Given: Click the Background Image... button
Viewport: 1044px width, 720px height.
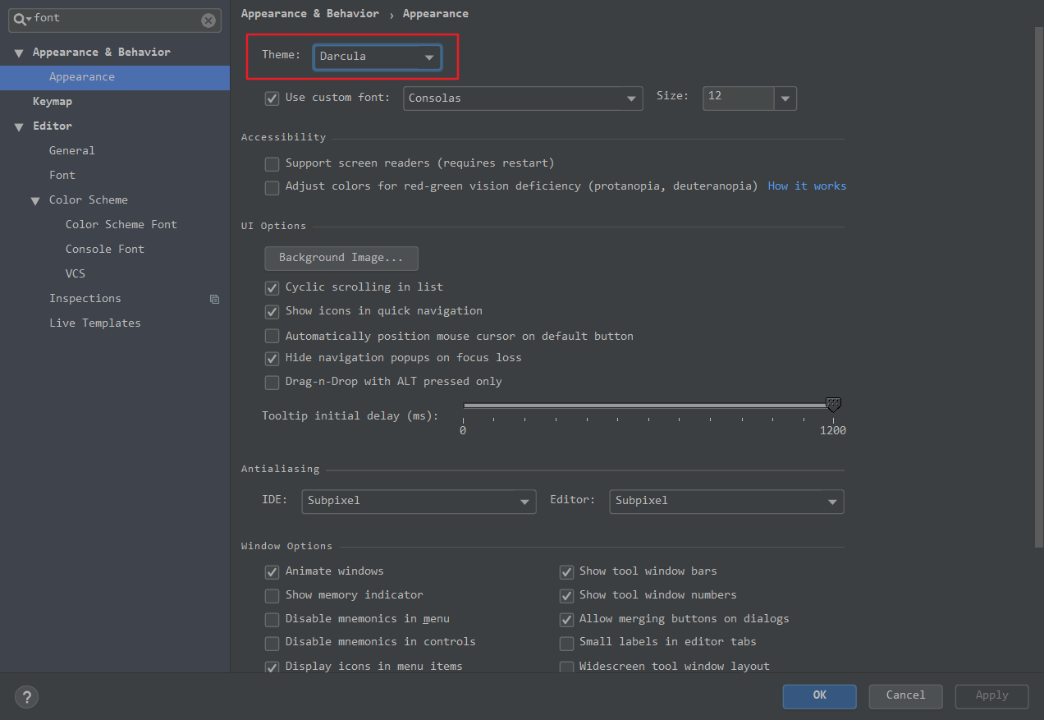Looking at the screenshot, I should point(341,258).
